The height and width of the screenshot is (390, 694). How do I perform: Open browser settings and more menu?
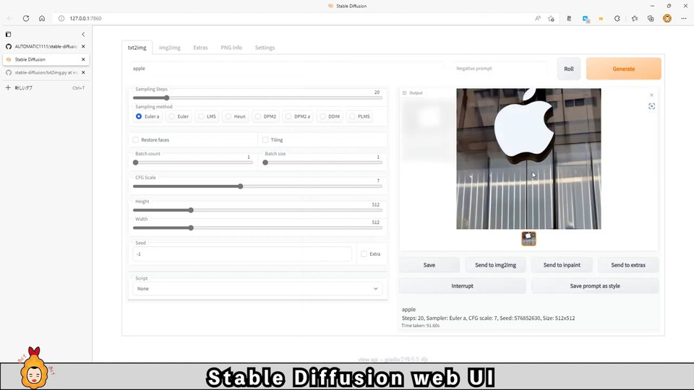pos(684,18)
